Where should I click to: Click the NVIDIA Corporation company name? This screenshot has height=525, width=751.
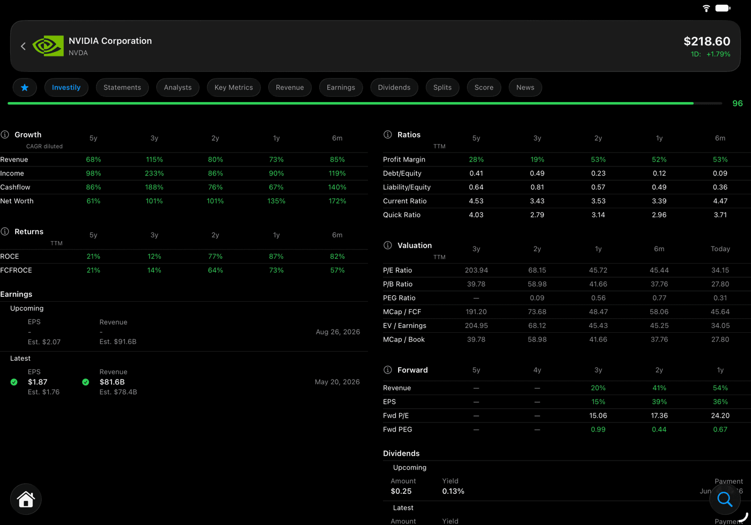110,41
